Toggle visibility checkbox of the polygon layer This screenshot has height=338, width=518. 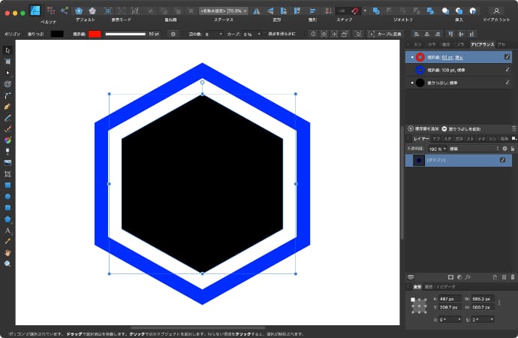503,160
